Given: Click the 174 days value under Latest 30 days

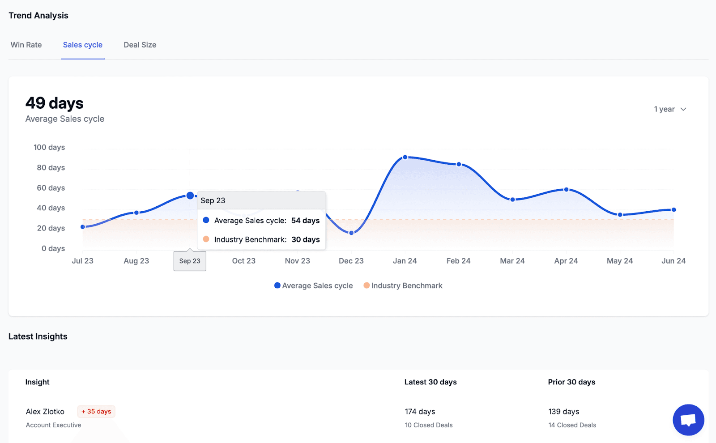Looking at the screenshot, I should tap(419, 411).
